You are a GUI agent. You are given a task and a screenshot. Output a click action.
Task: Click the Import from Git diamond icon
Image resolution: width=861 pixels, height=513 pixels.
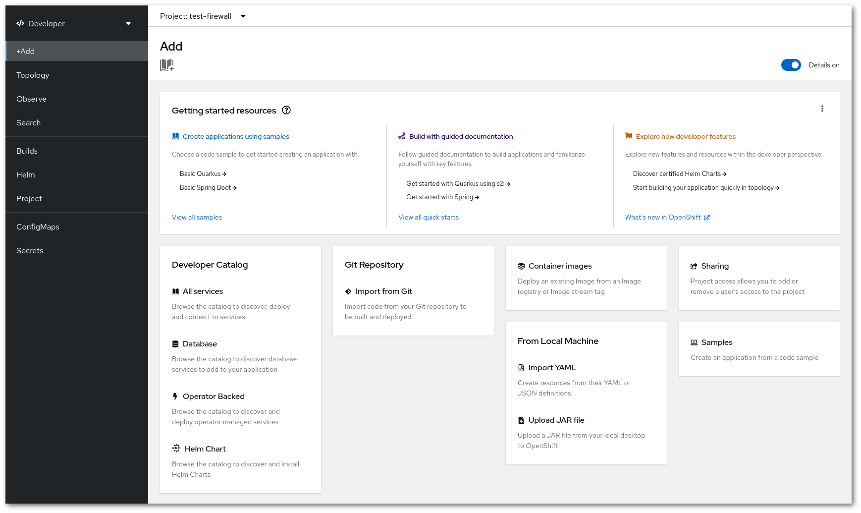coord(348,291)
